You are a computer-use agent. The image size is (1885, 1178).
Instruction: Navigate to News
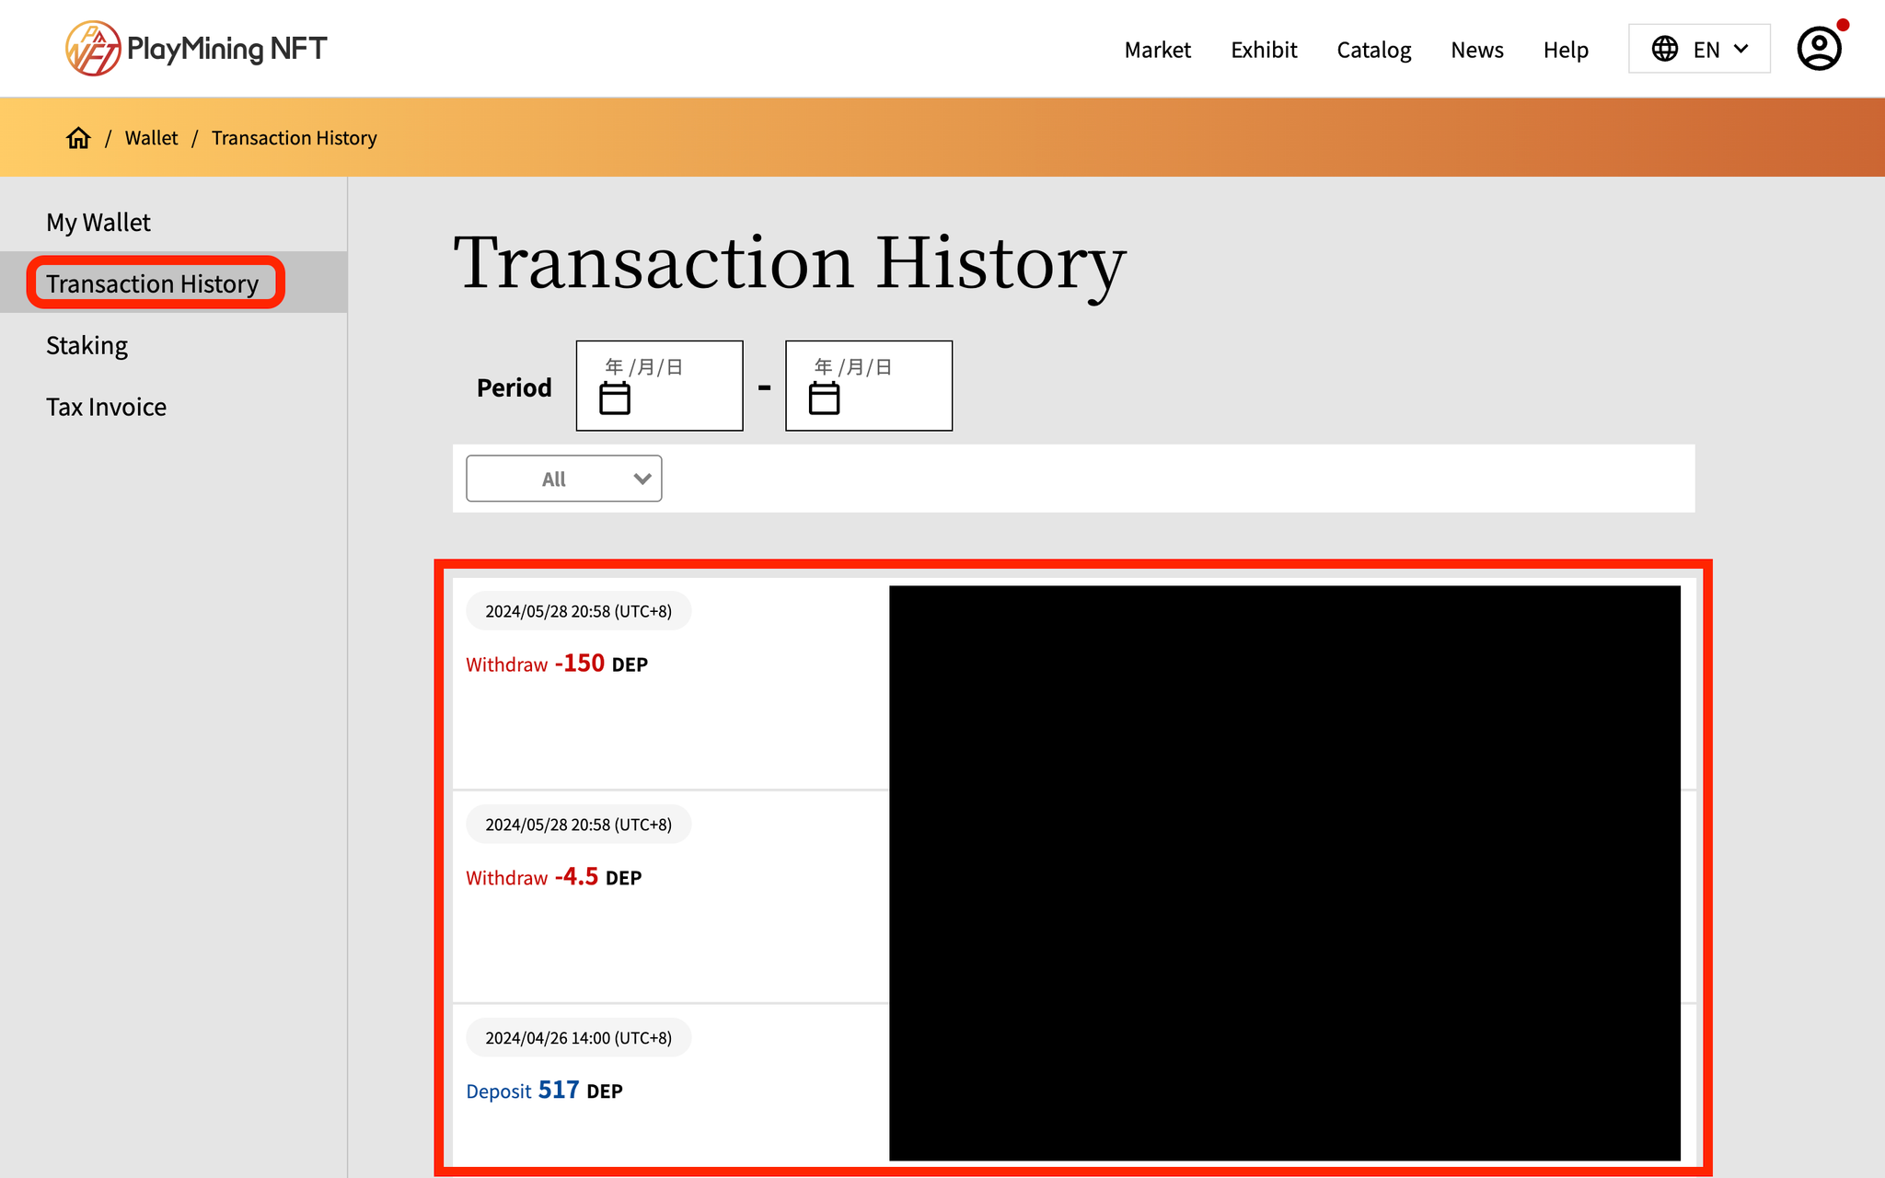[x=1476, y=50]
